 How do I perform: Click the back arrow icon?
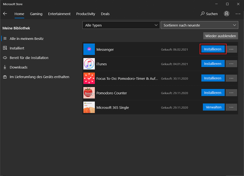click(x=5, y=14)
